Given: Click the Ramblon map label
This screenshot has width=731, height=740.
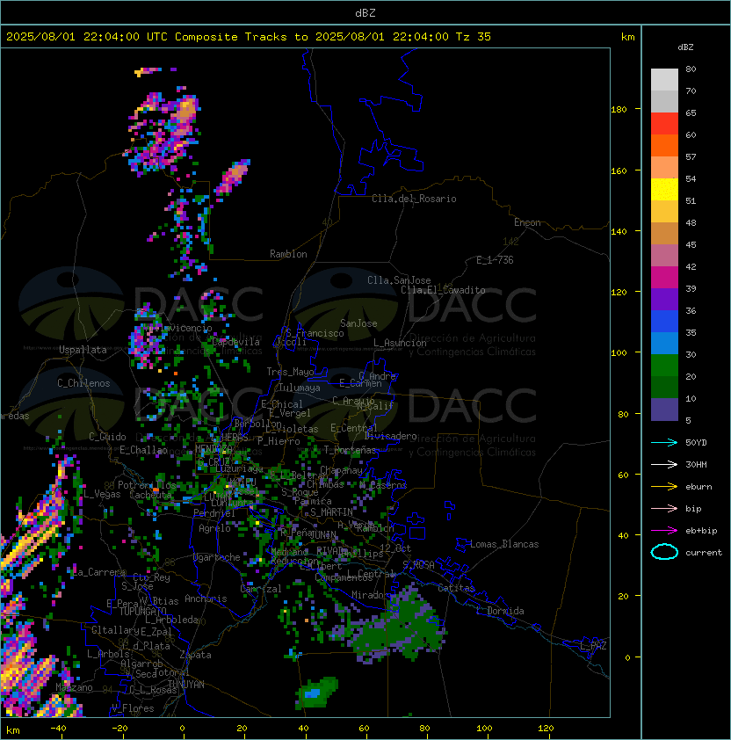Looking at the screenshot, I should (x=288, y=254).
